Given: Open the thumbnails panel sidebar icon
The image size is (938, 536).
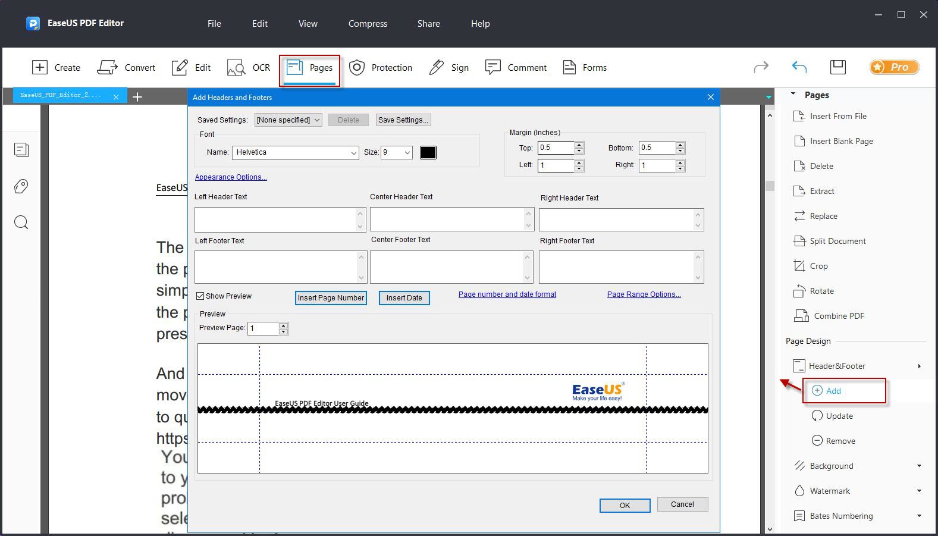Looking at the screenshot, I should click(x=21, y=150).
